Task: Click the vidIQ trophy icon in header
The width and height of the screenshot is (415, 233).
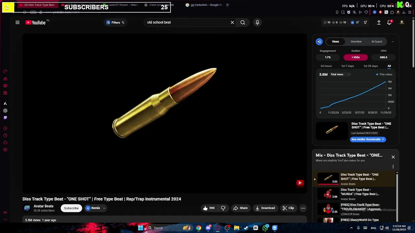Action: click(365, 22)
